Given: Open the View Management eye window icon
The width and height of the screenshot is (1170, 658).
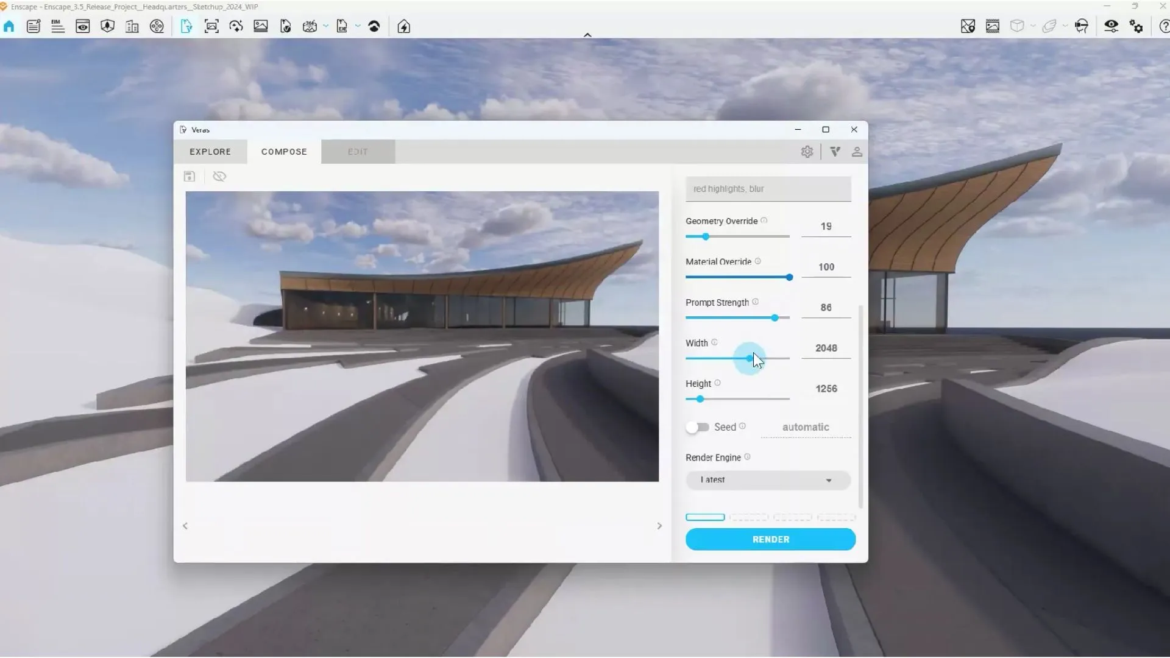Looking at the screenshot, I should pos(83,26).
